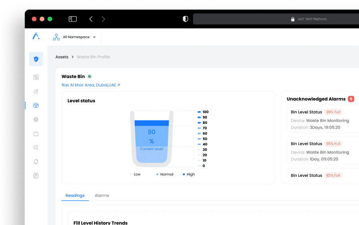The height and width of the screenshot is (225, 359).
Task: Switch to the Alarms tab
Action: [102, 196]
